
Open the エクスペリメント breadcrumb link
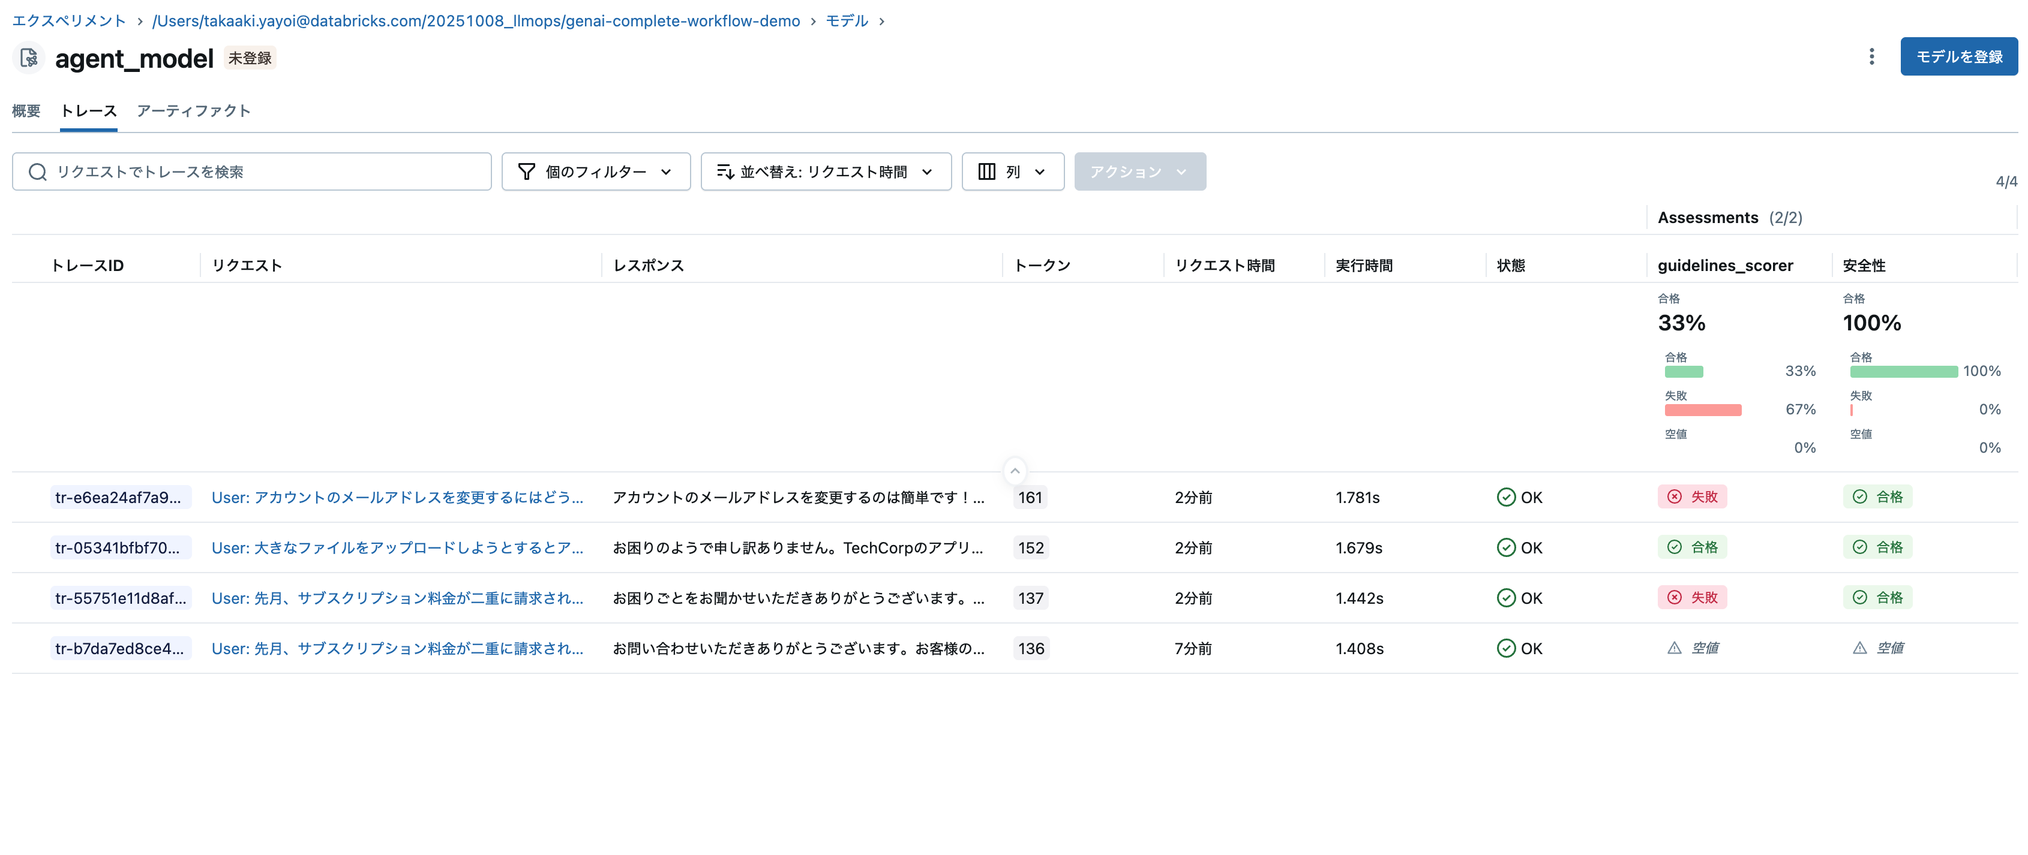pyautogui.click(x=68, y=21)
